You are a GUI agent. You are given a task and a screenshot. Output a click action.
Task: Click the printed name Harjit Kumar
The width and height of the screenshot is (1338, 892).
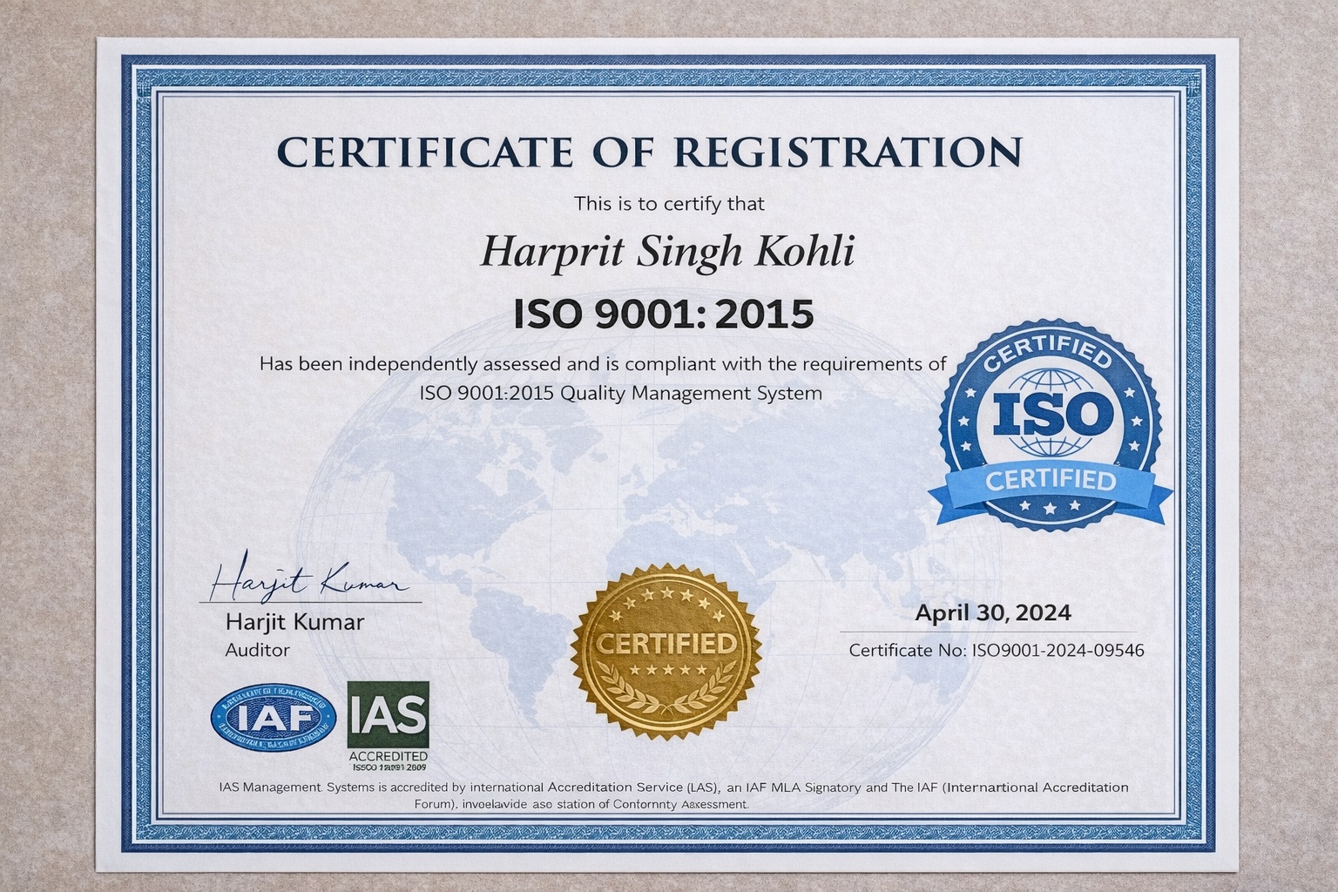[294, 622]
